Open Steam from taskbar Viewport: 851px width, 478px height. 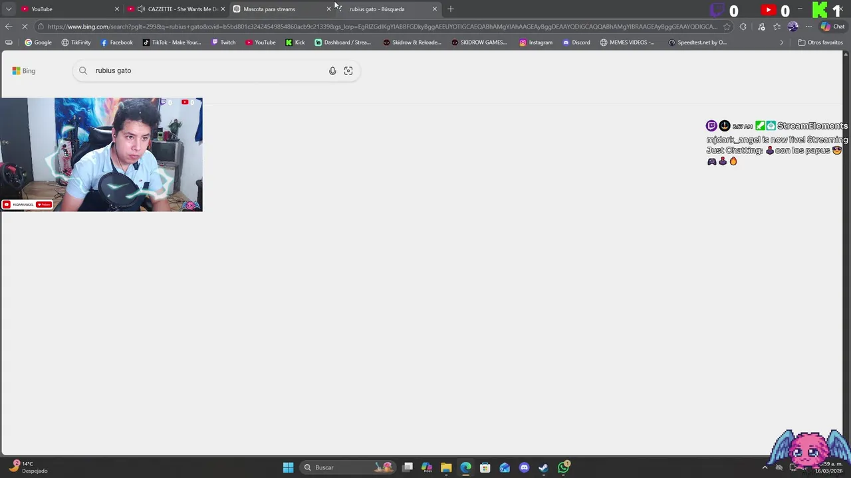point(543,467)
